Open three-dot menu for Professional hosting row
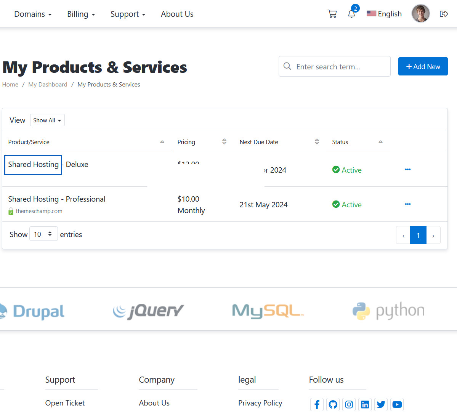The height and width of the screenshot is (412, 457). pyautogui.click(x=407, y=204)
